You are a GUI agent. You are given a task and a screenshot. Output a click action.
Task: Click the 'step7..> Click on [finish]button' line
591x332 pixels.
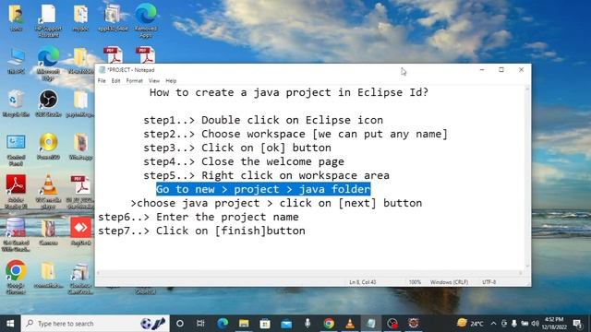(201, 231)
